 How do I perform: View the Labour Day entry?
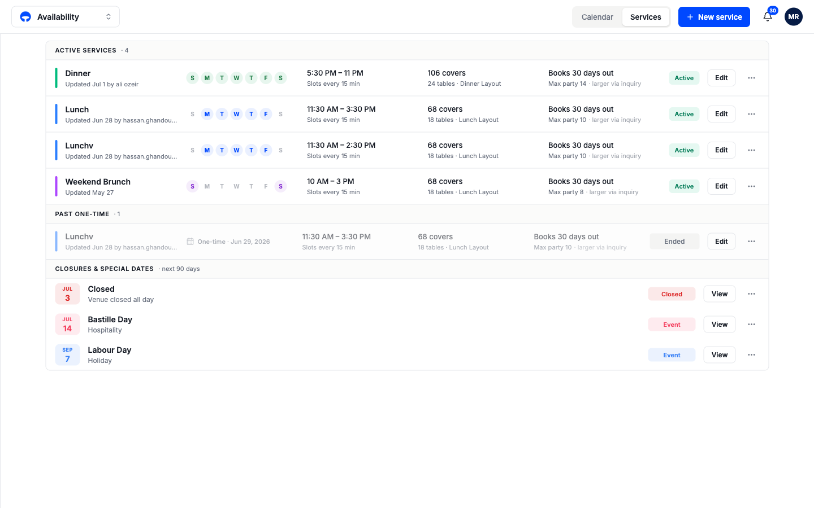coord(720,355)
